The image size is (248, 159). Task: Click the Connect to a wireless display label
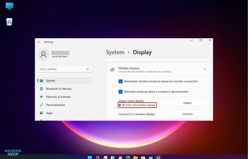(x=136, y=114)
